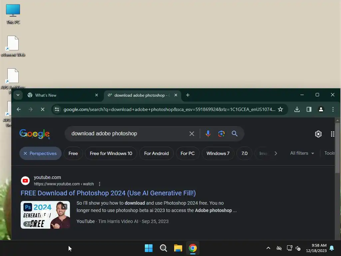
Task: Click the Chrome taskbar icon
Action: click(193, 248)
